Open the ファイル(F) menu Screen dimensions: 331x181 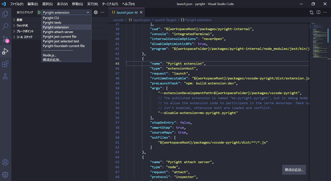click(x=17, y=4)
